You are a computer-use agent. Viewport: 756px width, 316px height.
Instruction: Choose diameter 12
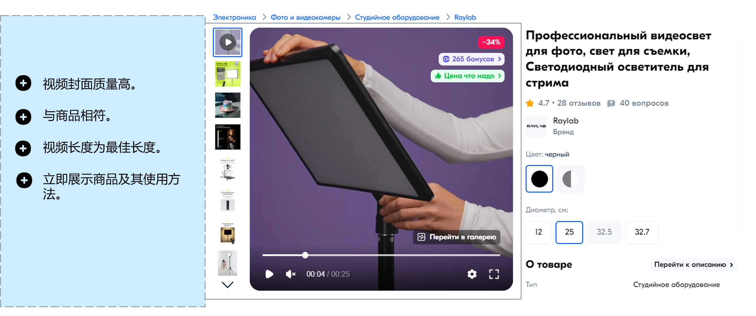[x=538, y=232]
